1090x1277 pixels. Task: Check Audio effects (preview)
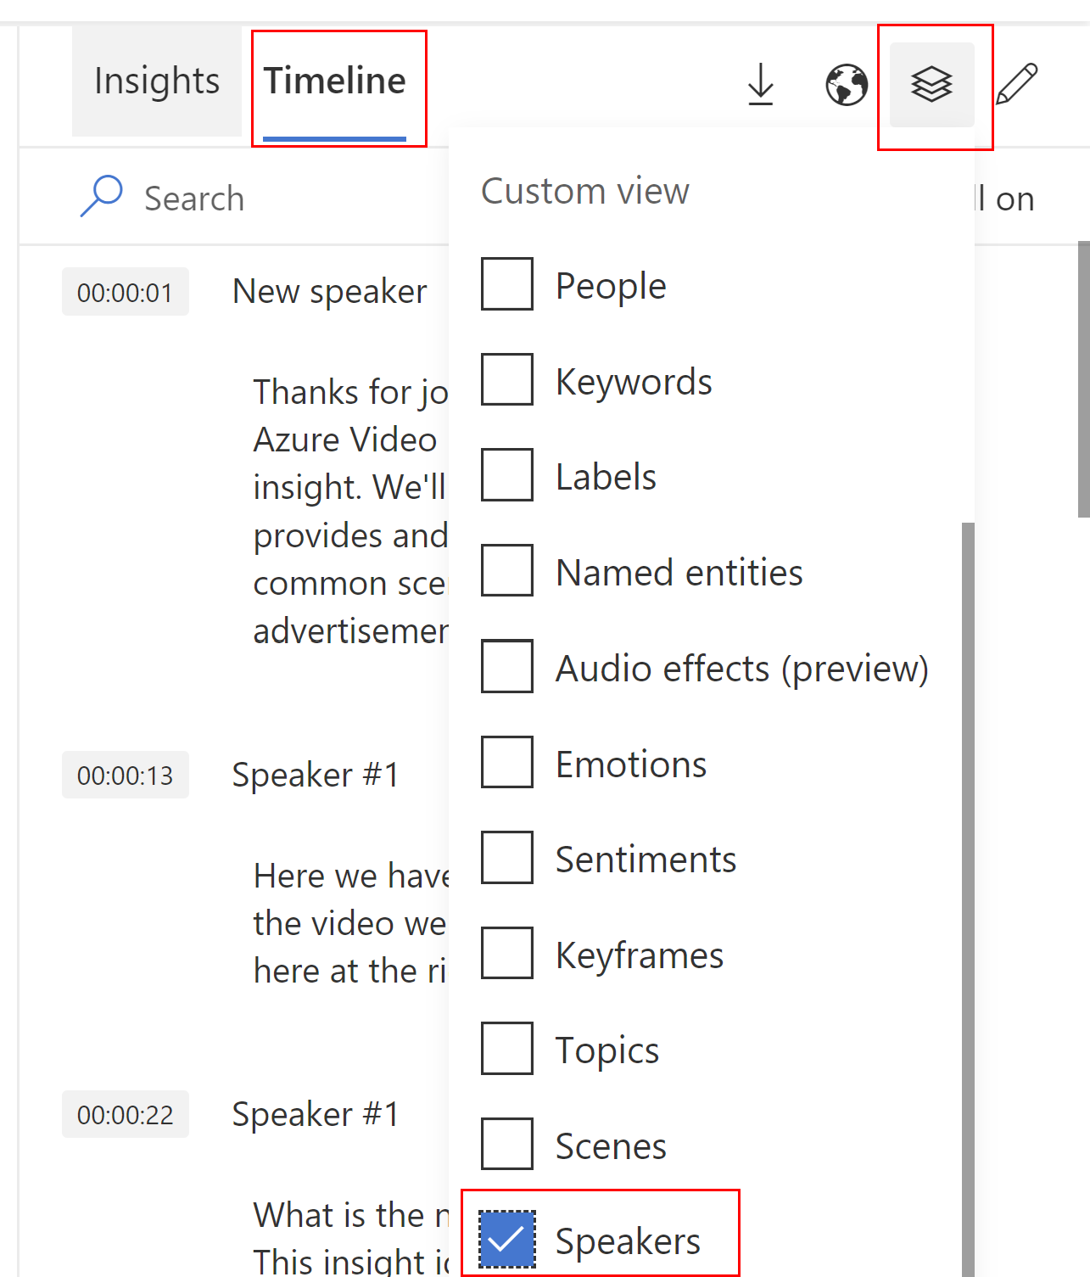507,666
